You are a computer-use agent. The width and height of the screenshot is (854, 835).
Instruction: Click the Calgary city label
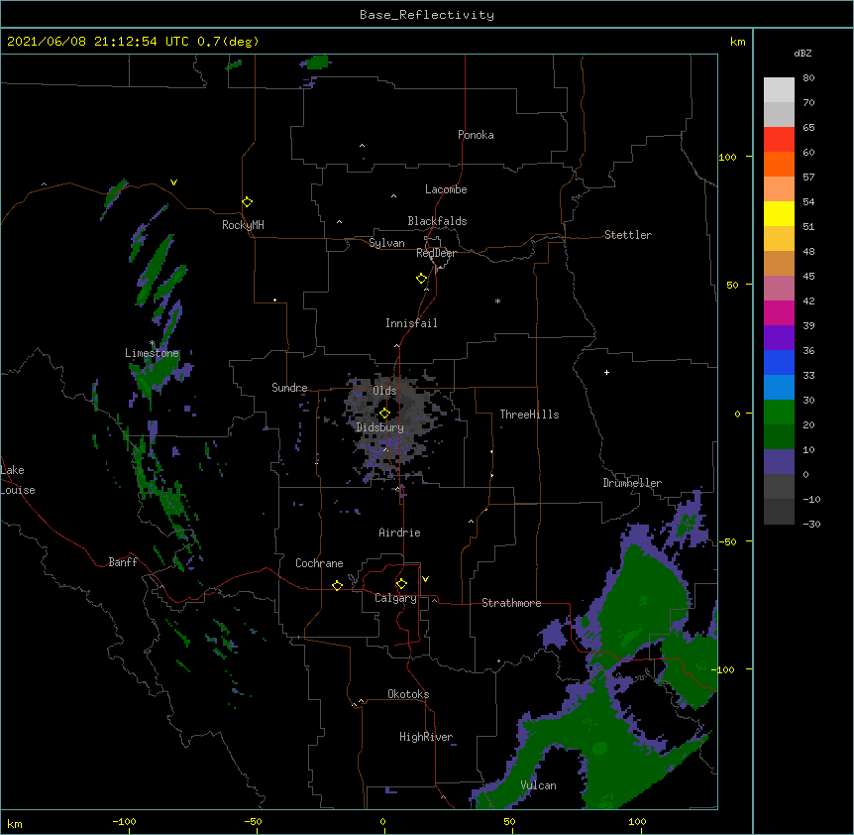tap(395, 598)
